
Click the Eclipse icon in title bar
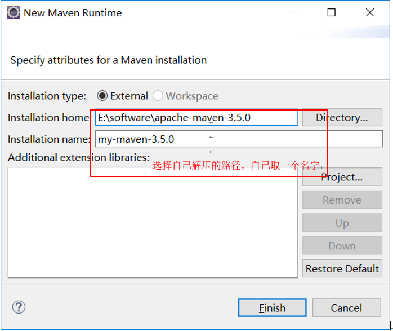(x=14, y=12)
